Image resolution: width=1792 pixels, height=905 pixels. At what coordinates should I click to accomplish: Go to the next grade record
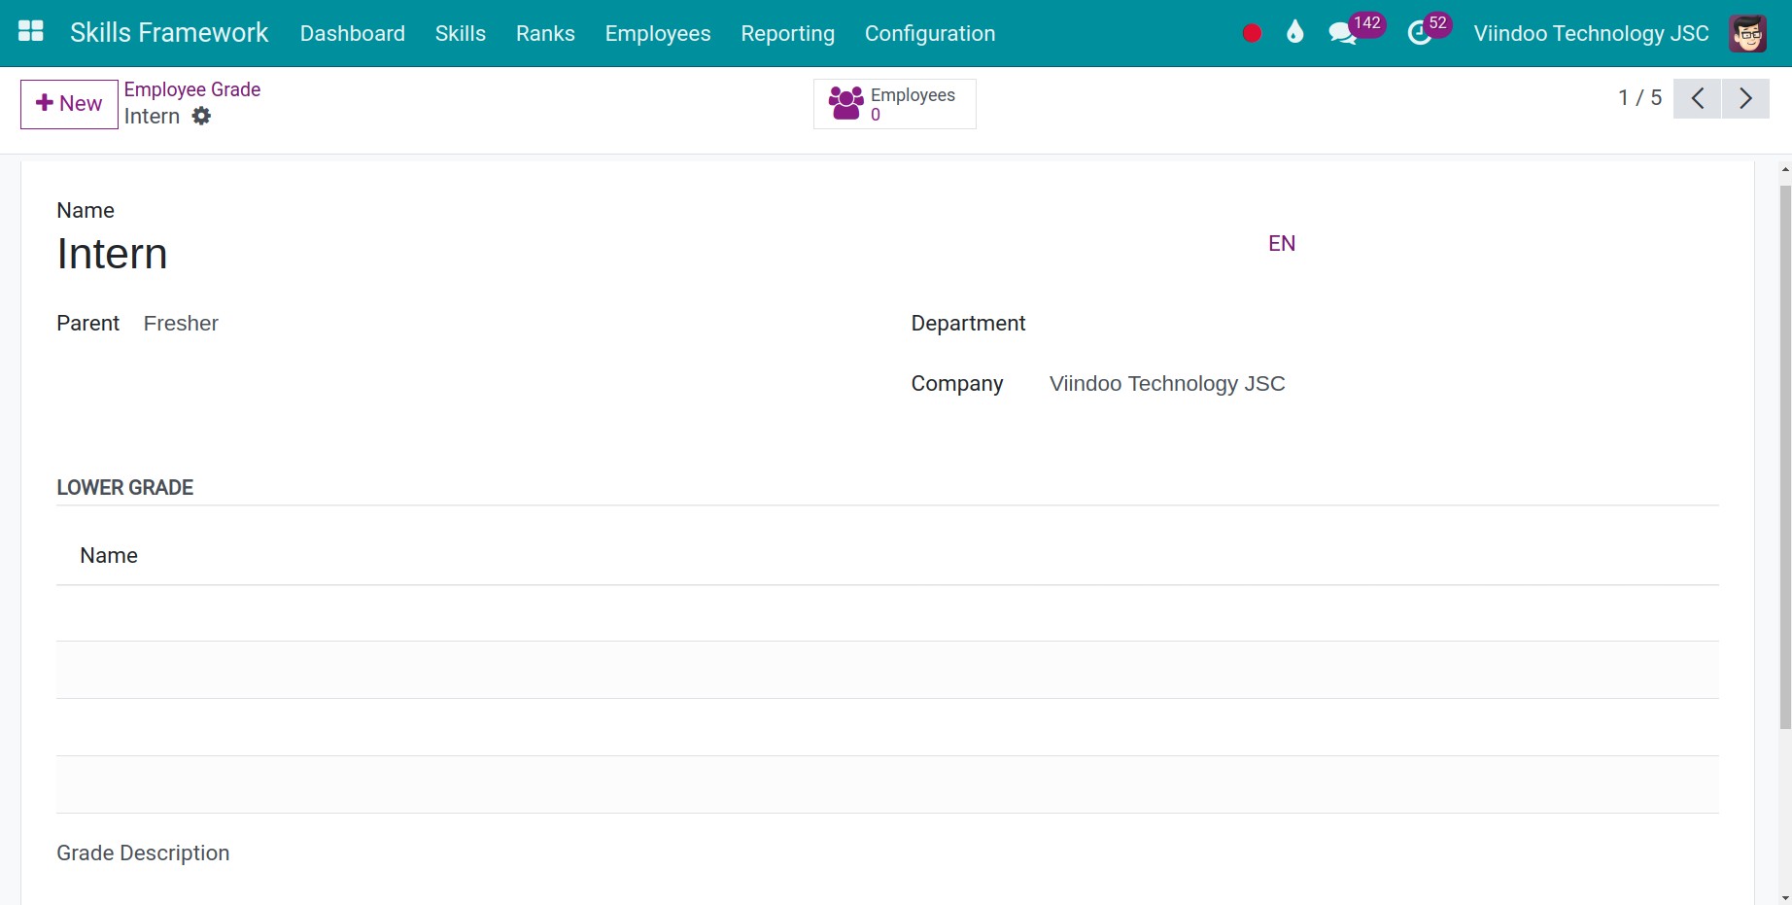pos(1745,98)
